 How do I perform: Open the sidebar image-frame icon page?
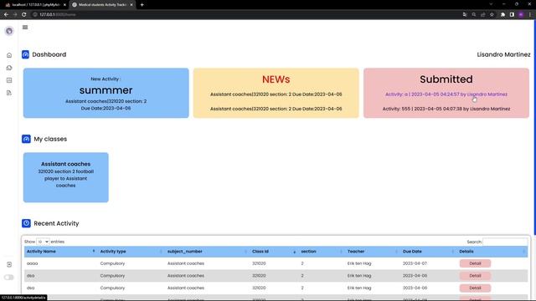[x=9, y=80]
